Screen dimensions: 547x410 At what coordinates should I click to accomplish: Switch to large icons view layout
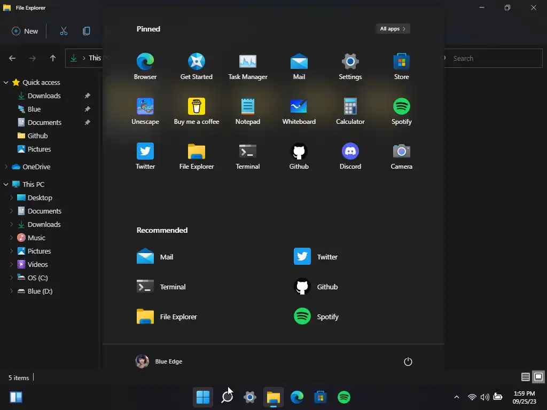pyautogui.click(x=538, y=377)
